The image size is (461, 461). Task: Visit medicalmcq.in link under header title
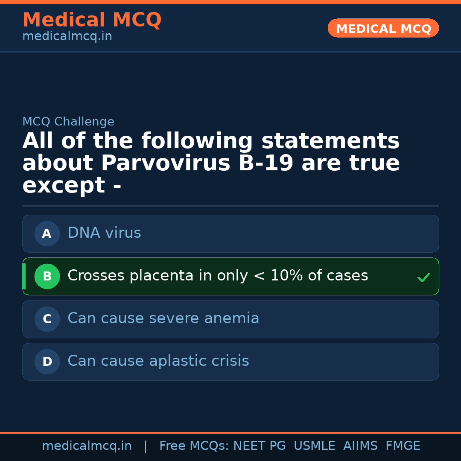coord(67,37)
